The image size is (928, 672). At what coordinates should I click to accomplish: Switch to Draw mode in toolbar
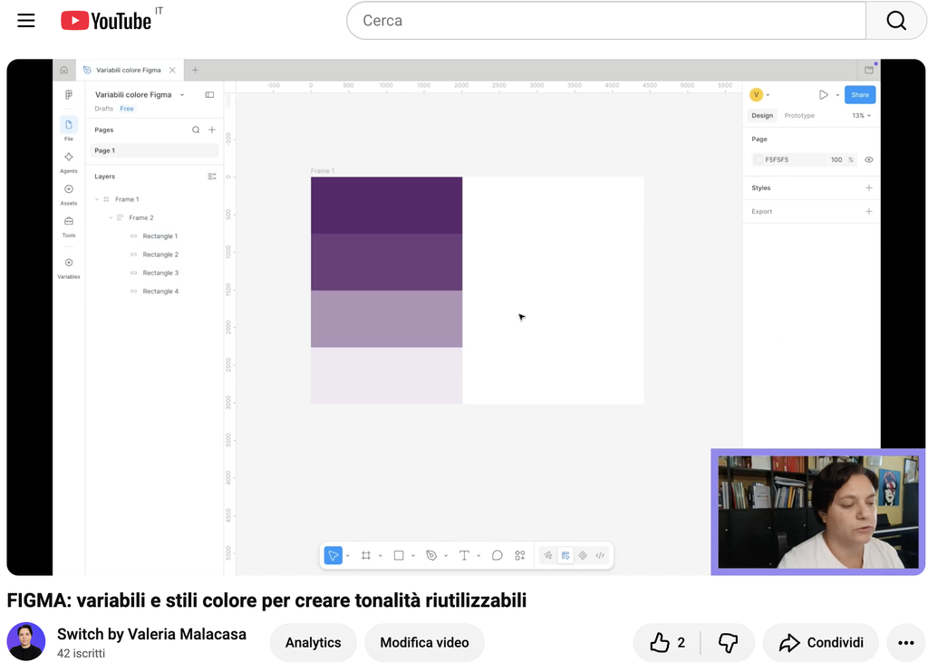548,555
